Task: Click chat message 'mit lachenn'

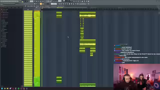Action: pyautogui.click(x=125, y=59)
